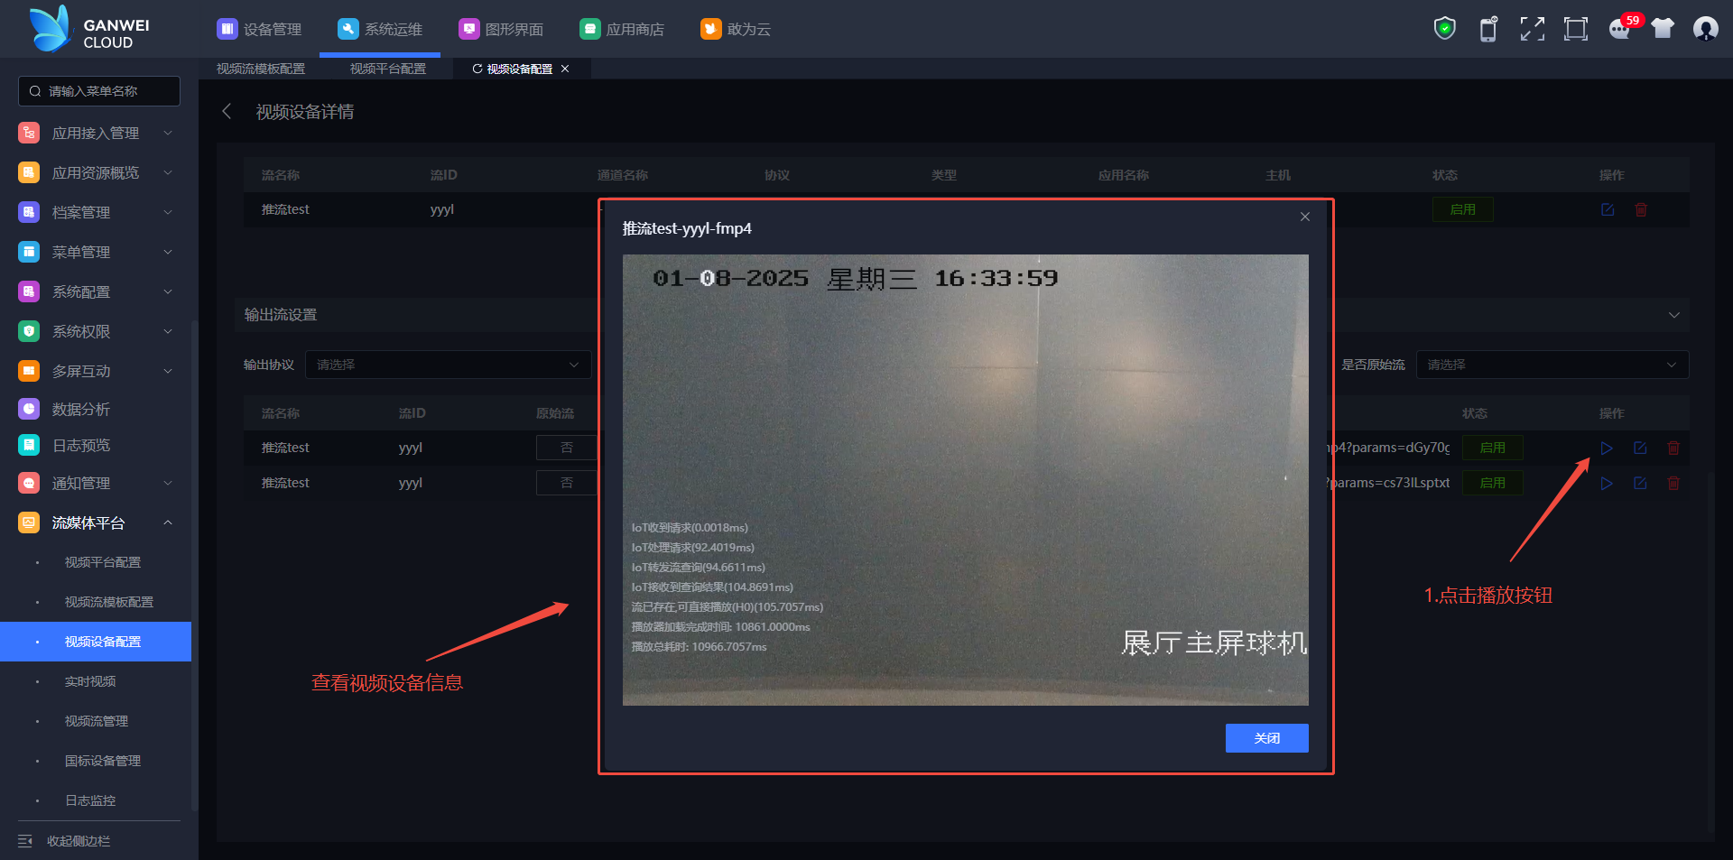This screenshot has height=860, width=1733.
Task: Open 视频流管理 in the sidebar
Action: pos(97,721)
